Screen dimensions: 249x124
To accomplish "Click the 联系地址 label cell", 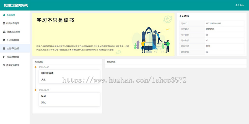I will [x=192, y=52].
